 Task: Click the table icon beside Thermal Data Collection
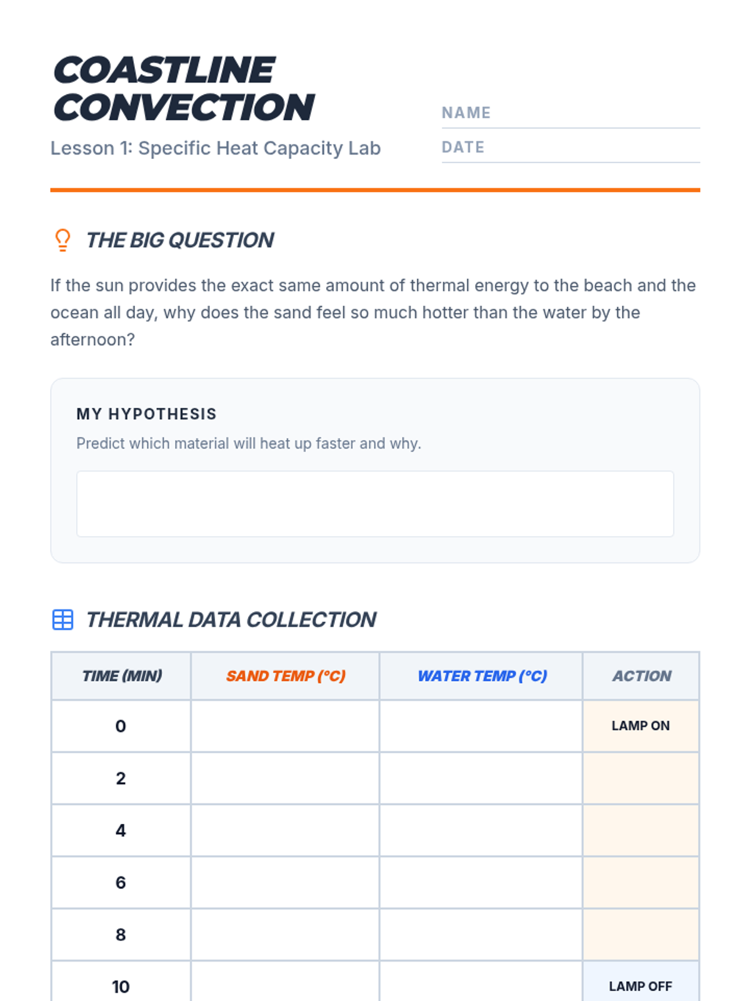tap(62, 619)
